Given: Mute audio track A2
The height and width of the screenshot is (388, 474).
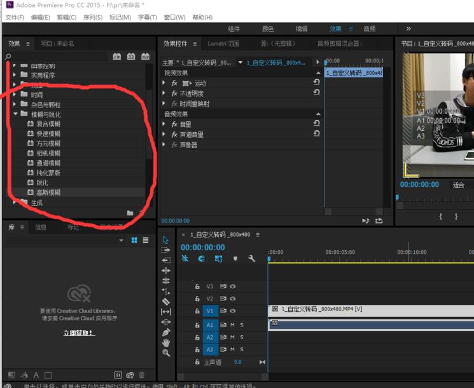Looking at the screenshot, I should coord(232,337).
